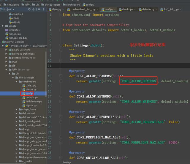
Task: Click the collapse-all icon in Project panel header
Action: 33,9
